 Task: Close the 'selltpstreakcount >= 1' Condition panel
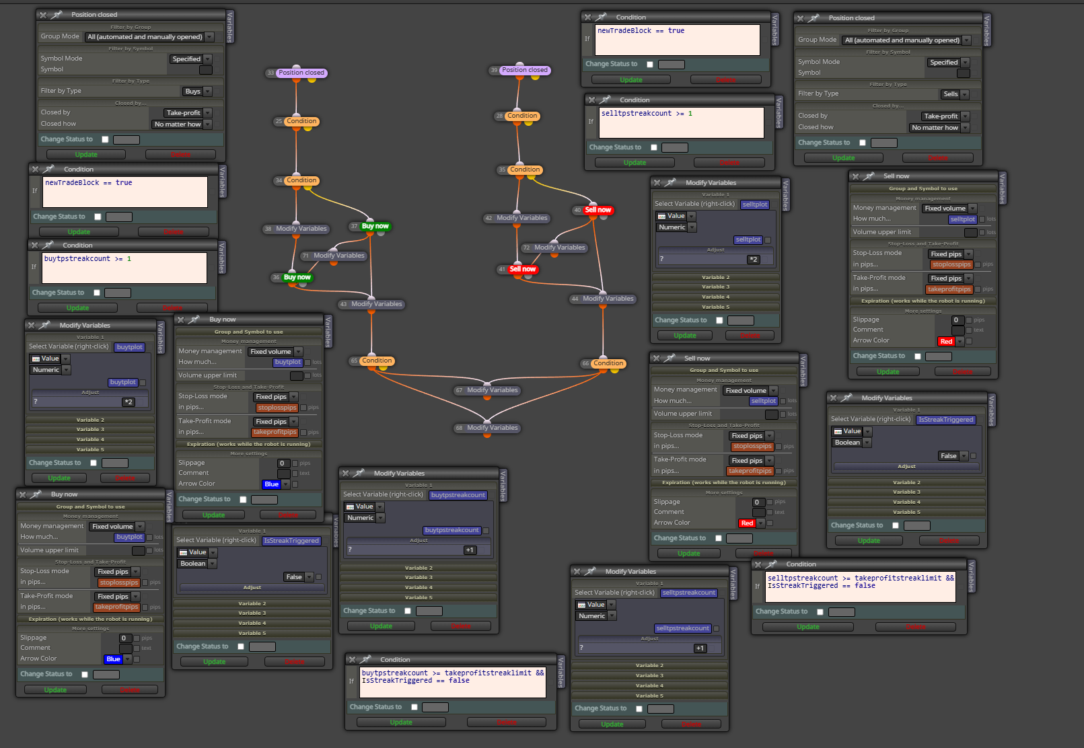[591, 100]
